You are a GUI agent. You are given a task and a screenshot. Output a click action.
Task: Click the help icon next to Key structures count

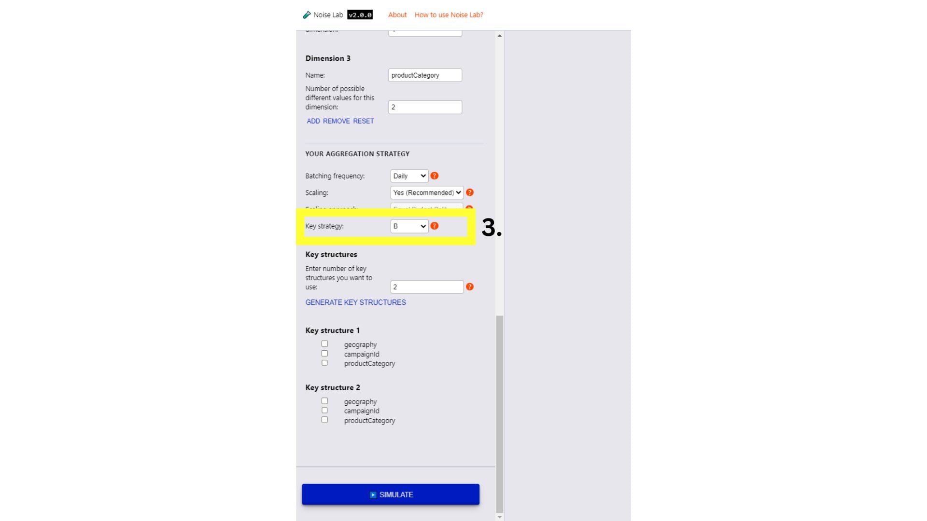coord(471,287)
